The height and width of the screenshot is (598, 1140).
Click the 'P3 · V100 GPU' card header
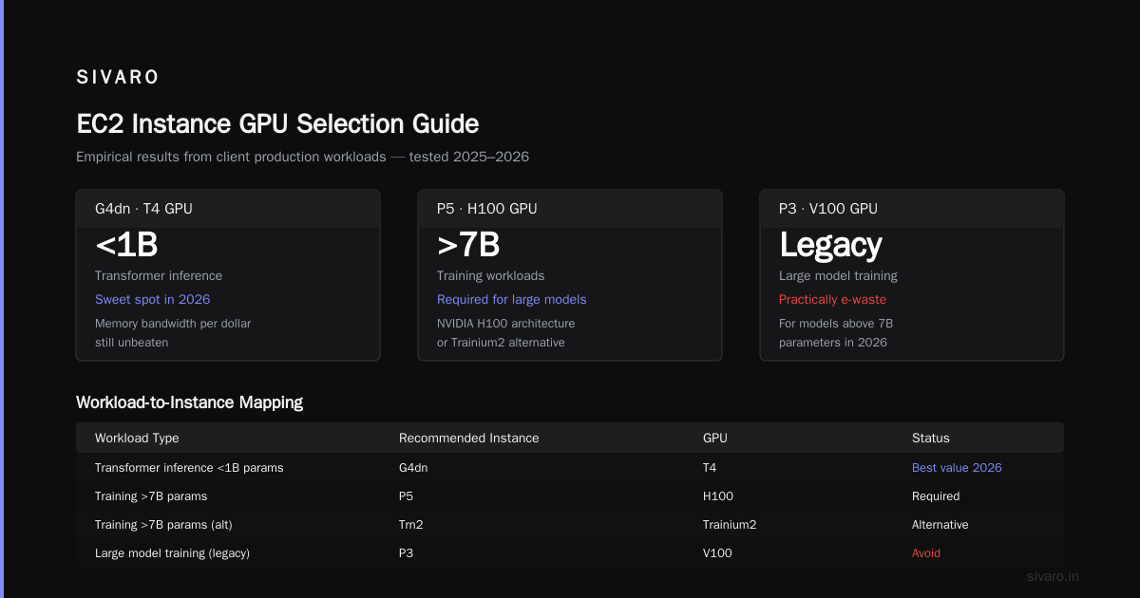click(912, 209)
